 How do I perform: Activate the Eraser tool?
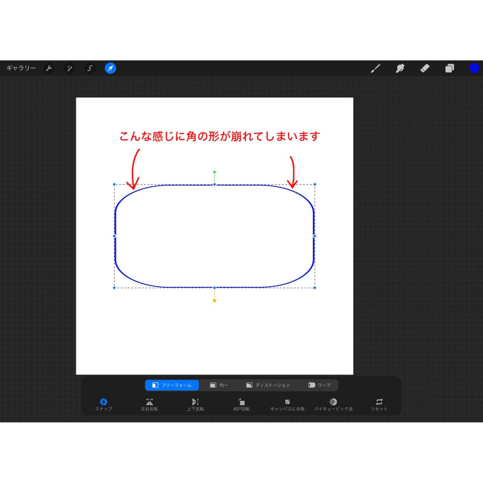click(425, 68)
